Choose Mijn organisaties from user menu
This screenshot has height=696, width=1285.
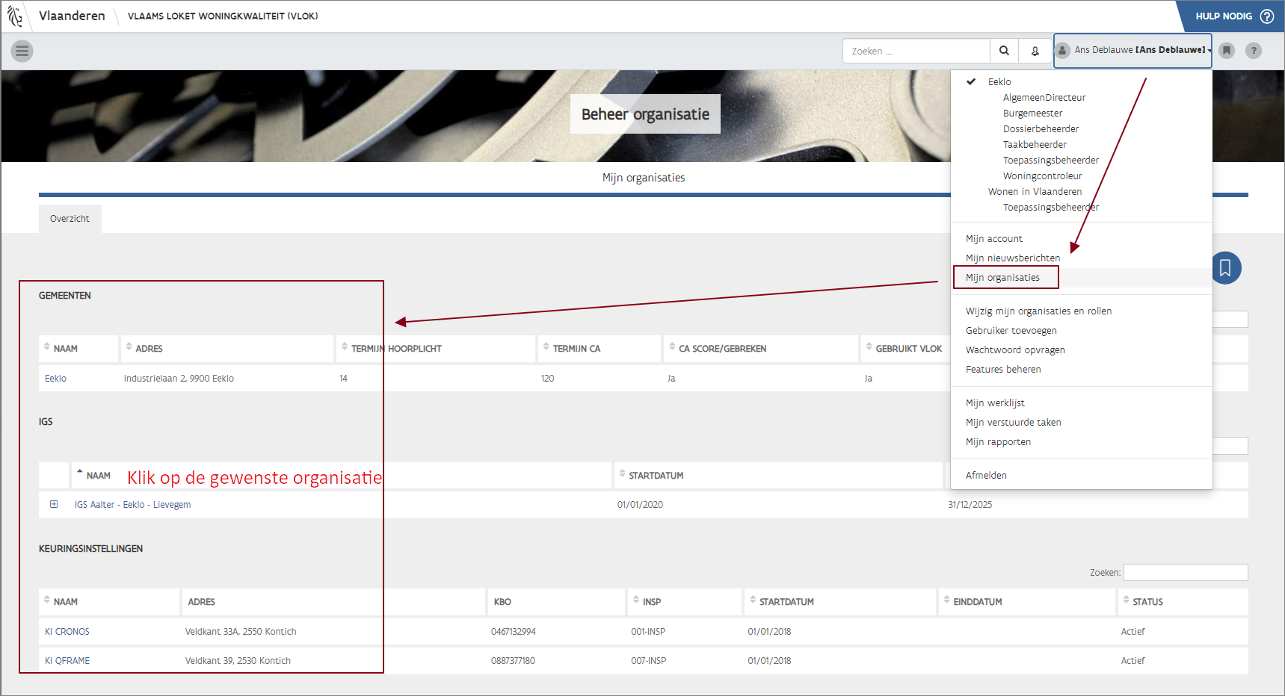[x=1002, y=278]
